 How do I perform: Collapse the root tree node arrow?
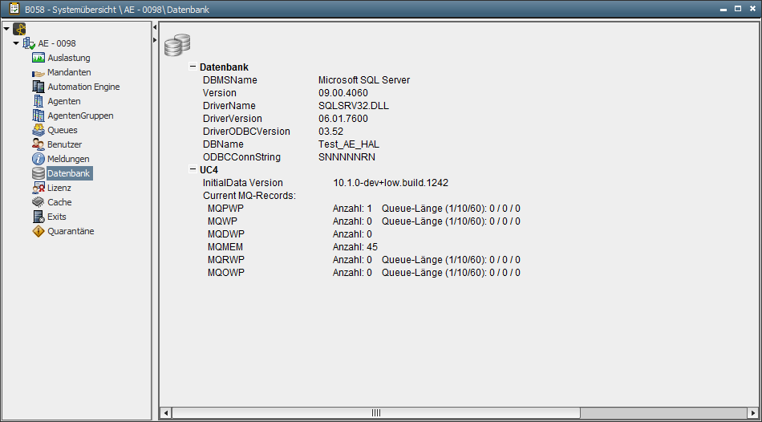click(x=6, y=29)
